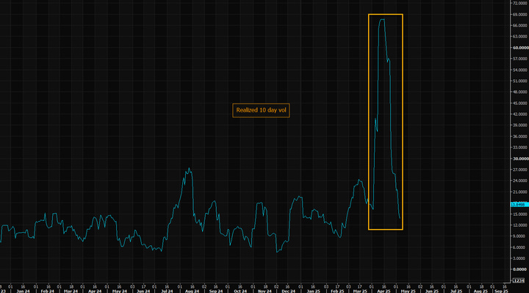Click the 66.0000 y-axis label
The image size is (529, 293).
tap(520, 26)
